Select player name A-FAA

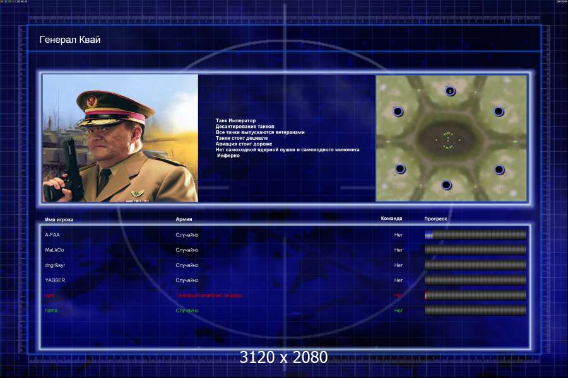[x=52, y=235]
